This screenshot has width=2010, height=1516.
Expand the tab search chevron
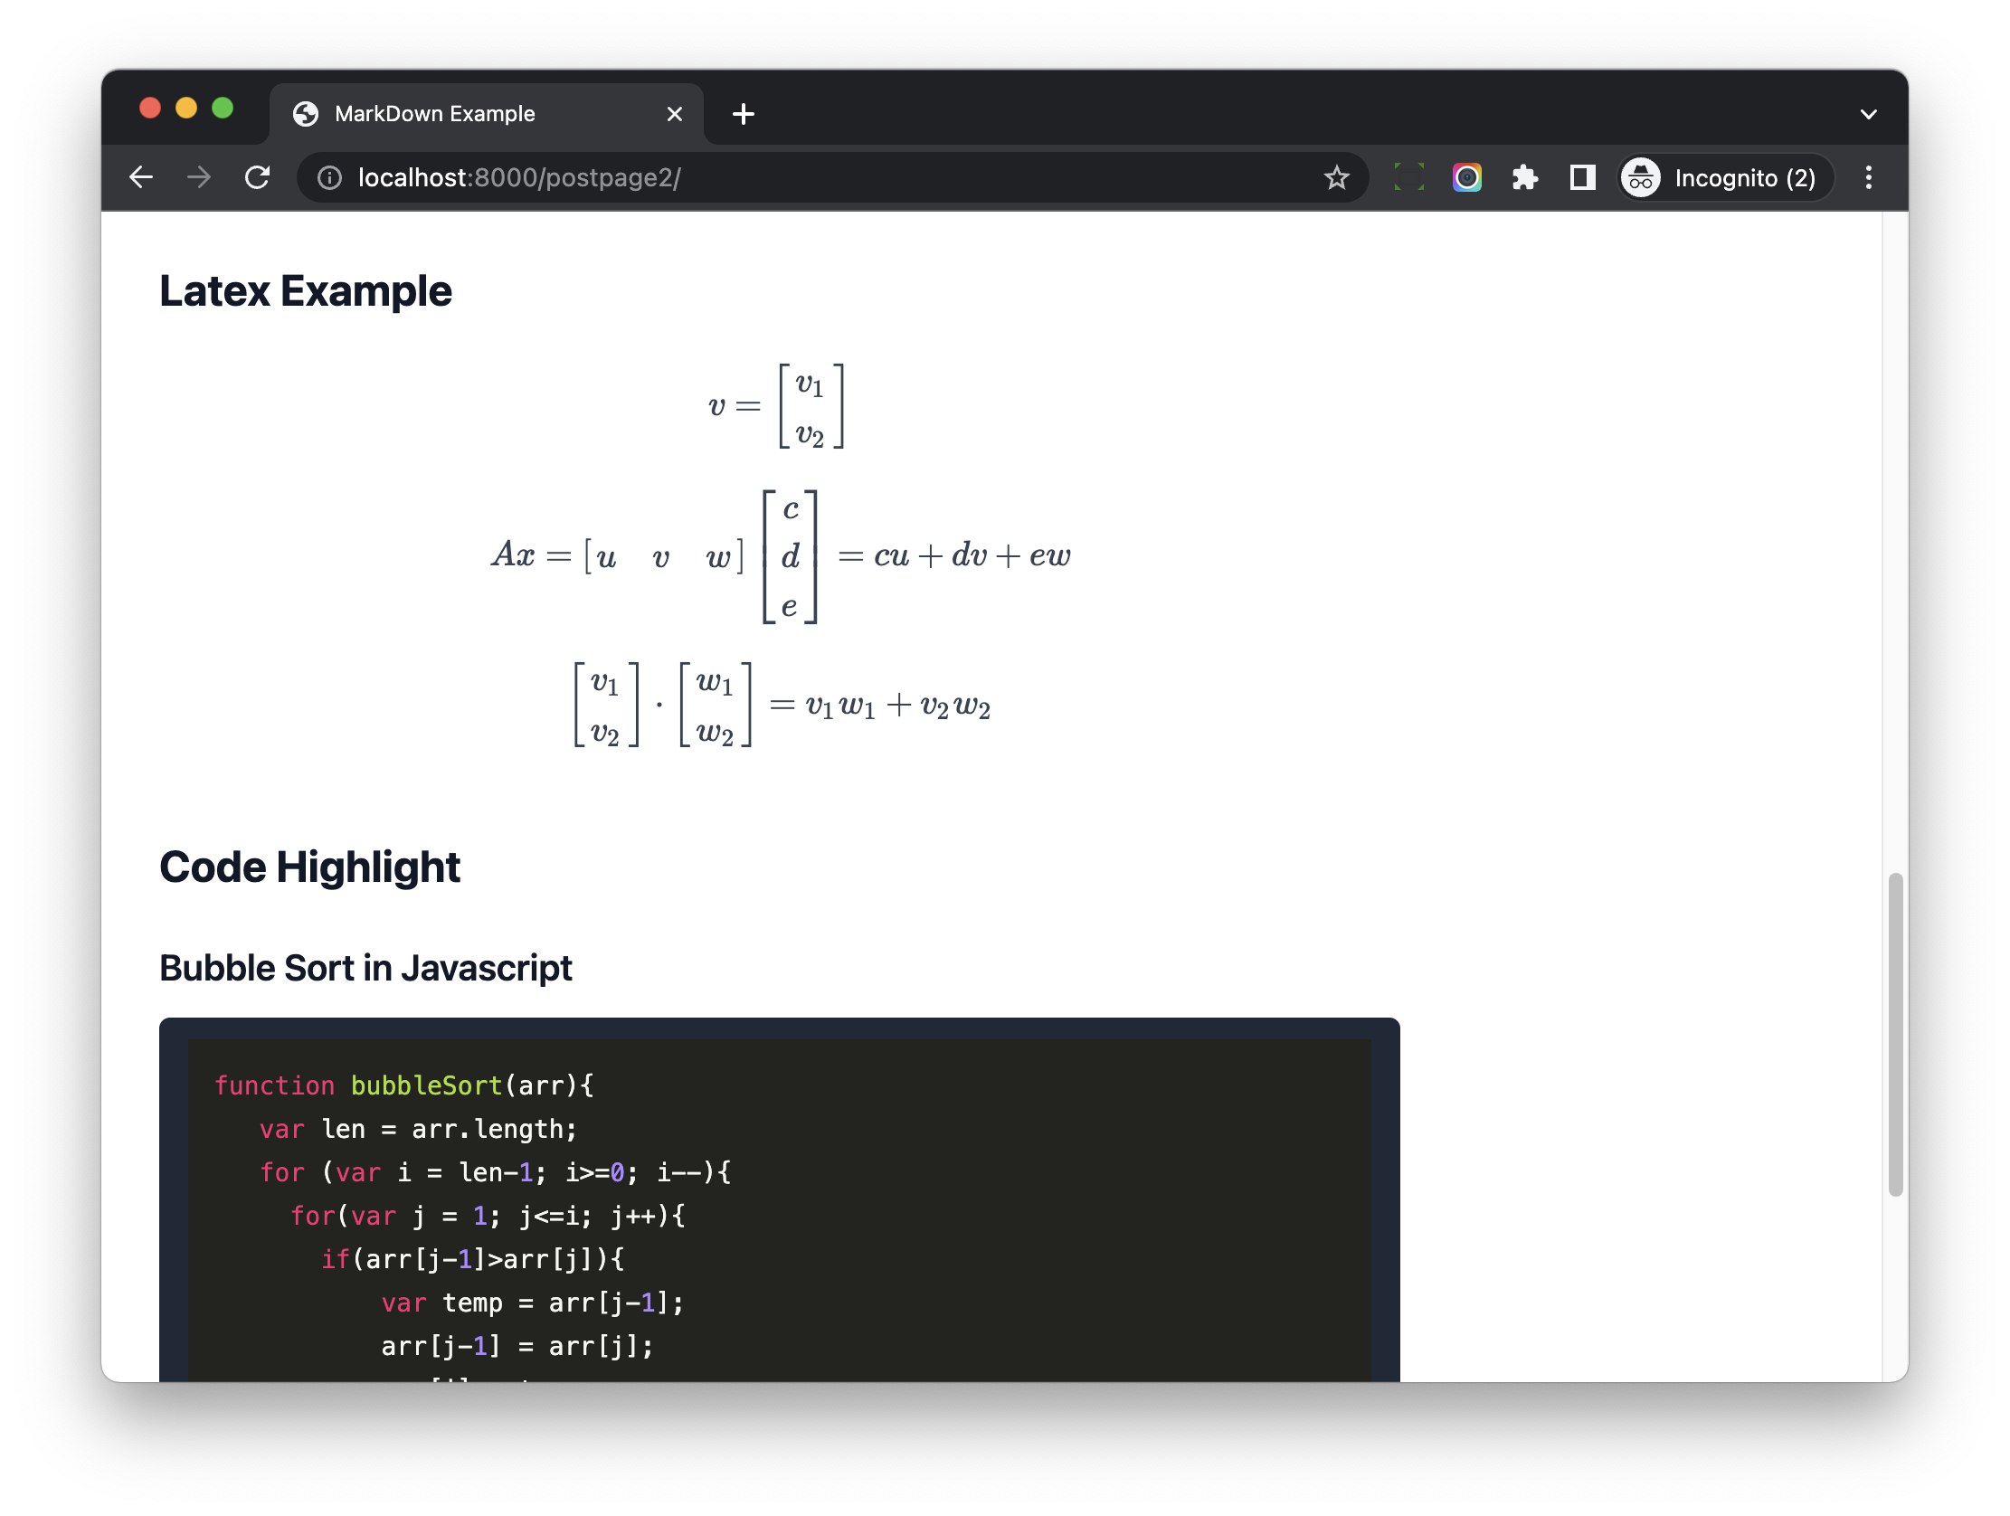(1868, 115)
